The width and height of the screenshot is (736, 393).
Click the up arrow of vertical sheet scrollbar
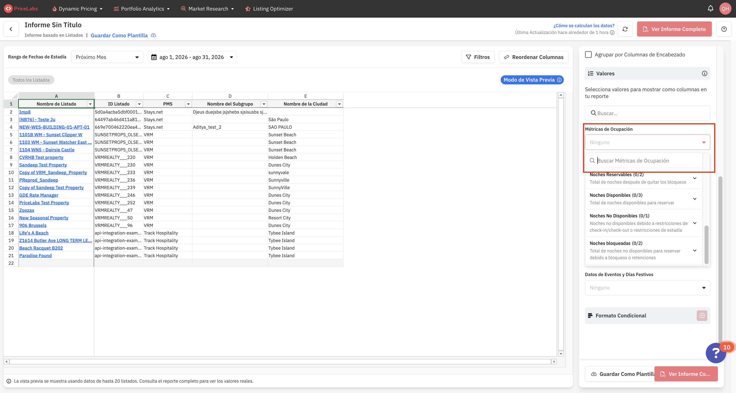click(x=561, y=95)
